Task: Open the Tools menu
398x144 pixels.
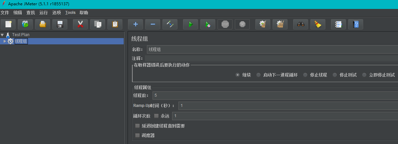Action: click(x=70, y=13)
